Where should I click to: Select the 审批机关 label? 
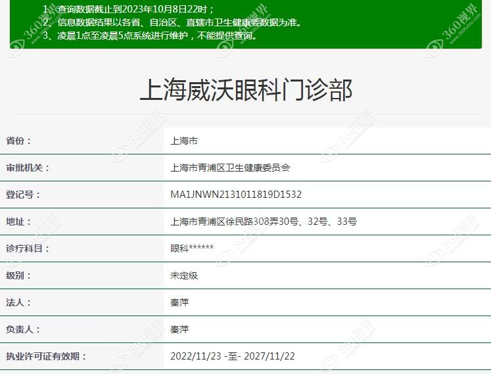(x=28, y=168)
